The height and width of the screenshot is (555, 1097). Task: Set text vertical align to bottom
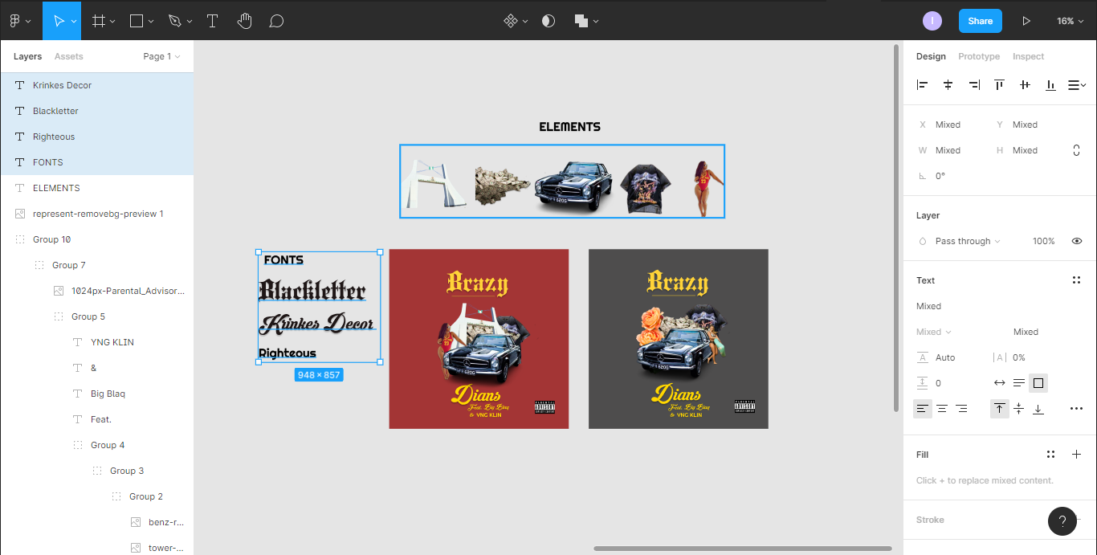coord(1038,409)
